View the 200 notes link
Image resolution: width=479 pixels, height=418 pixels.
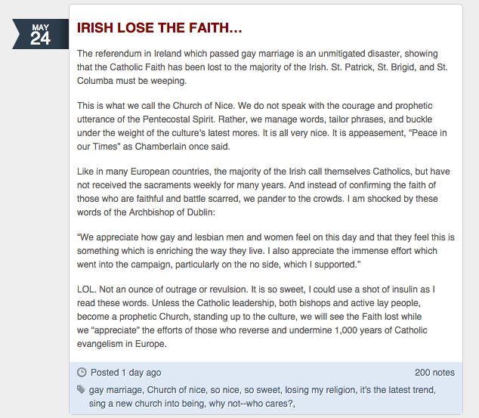(434, 373)
